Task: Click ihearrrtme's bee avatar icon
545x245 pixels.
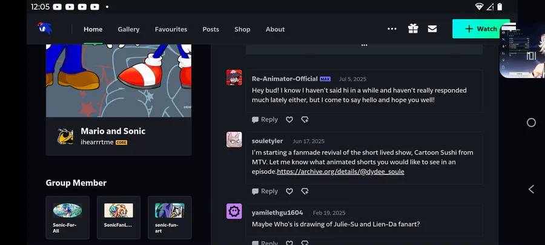Action: point(65,136)
